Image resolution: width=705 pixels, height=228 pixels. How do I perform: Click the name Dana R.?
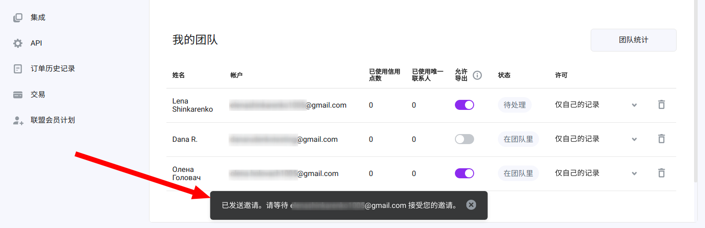[185, 139]
